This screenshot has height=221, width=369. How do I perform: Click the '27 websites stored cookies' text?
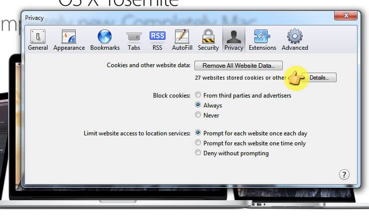click(240, 78)
